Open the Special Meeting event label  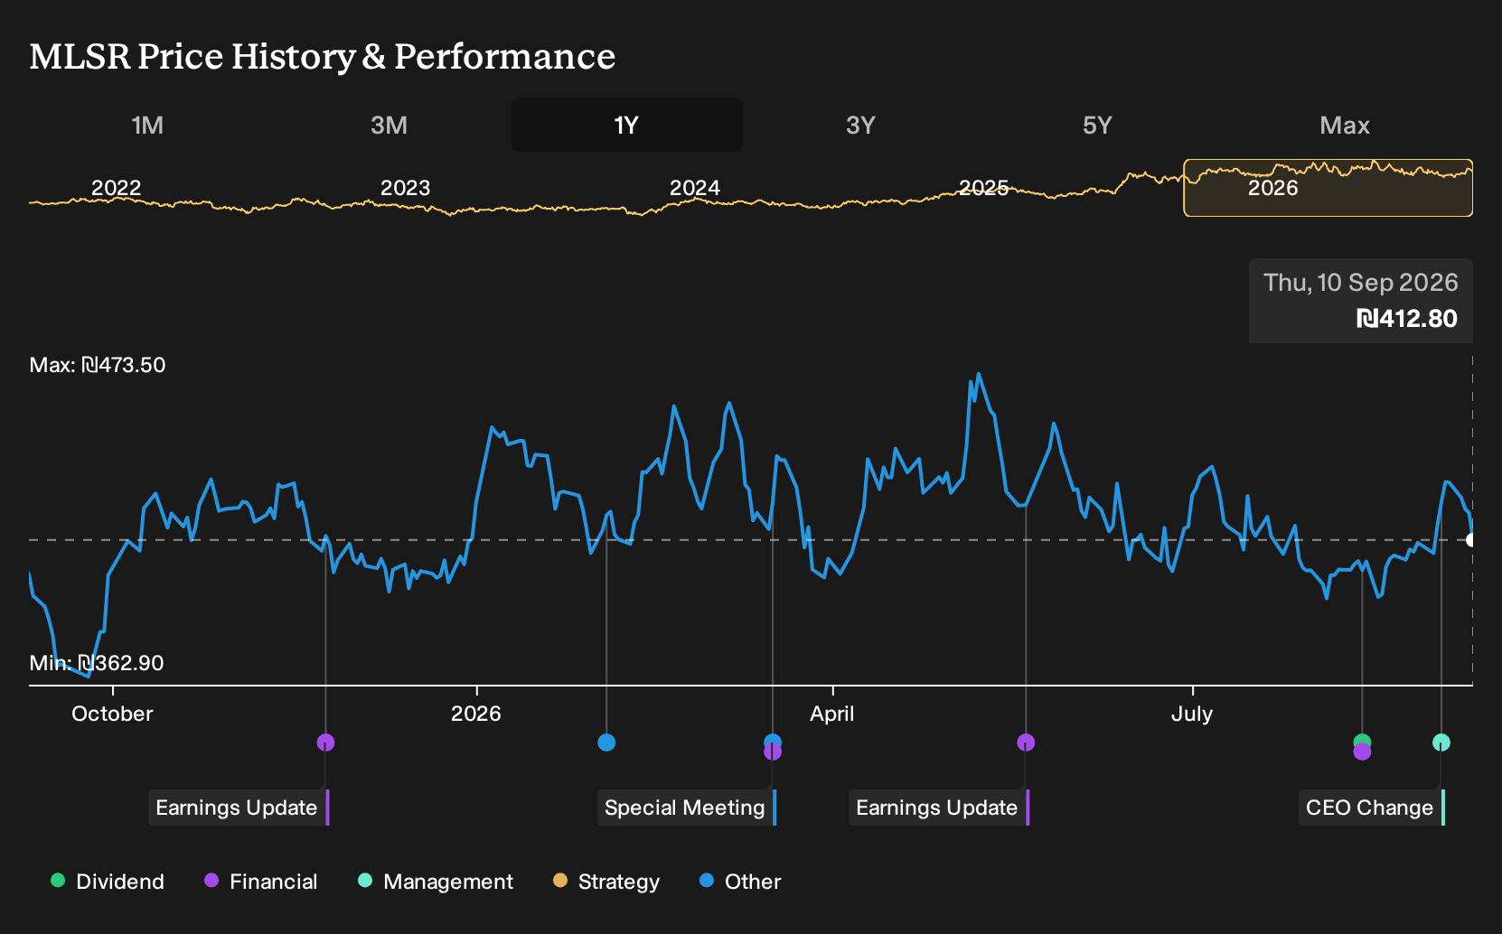pos(687,808)
